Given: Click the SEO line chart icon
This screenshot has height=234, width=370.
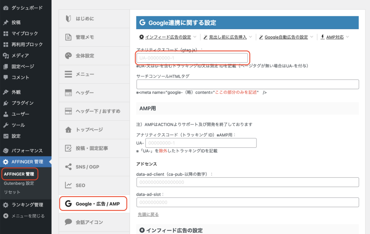Looking at the screenshot, I should coord(68,185).
